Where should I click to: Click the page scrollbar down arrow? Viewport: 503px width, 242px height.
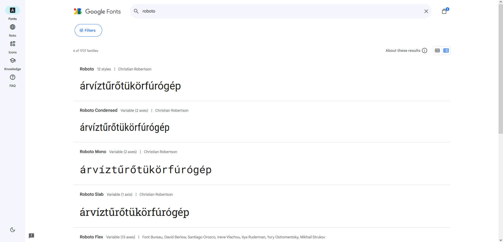click(500, 240)
